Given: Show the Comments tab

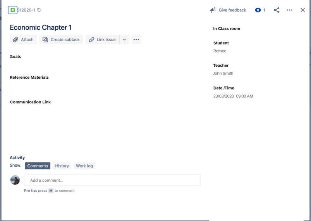Looking at the screenshot, I should point(38,166).
